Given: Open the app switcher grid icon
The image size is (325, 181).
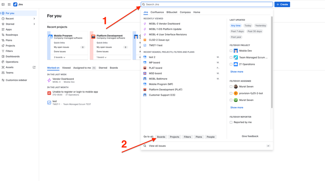Looking at the screenshot, I should point(9,4).
